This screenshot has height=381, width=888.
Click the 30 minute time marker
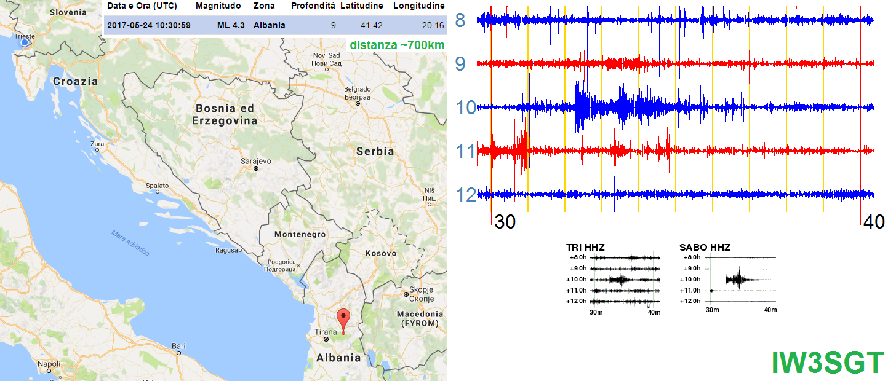505,222
